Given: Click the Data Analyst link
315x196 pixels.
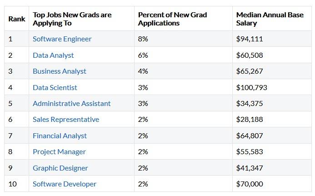Looking at the screenshot, I should (53, 55).
